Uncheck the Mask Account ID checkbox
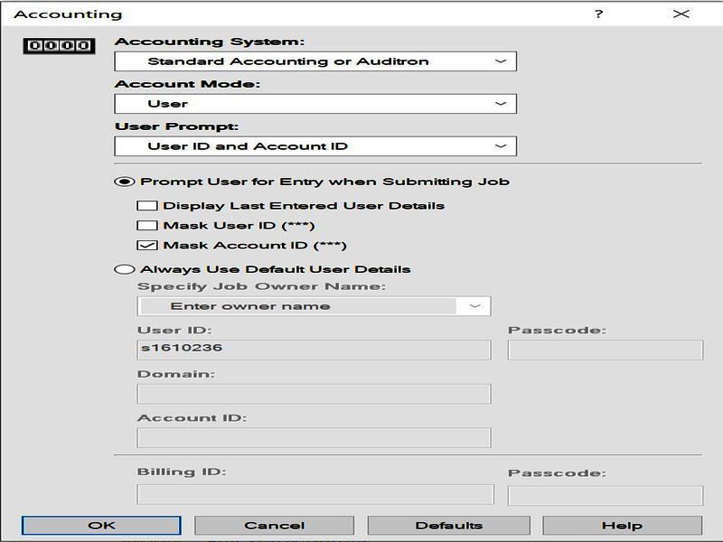 pyautogui.click(x=147, y=245)
